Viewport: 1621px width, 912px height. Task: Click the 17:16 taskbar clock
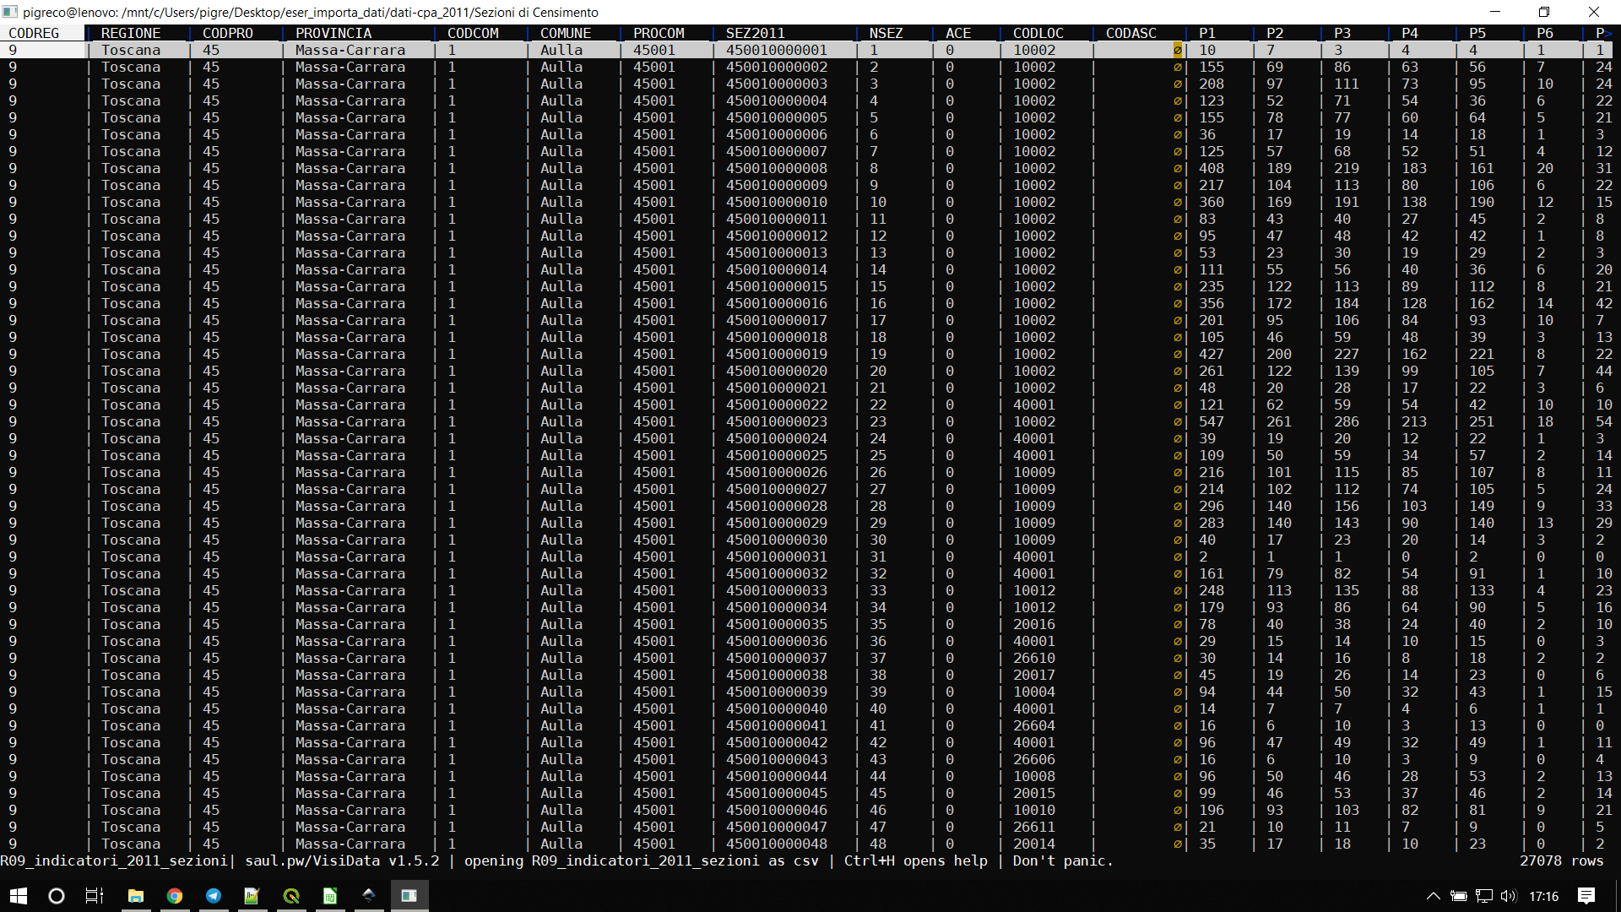tap(1544, 896)
